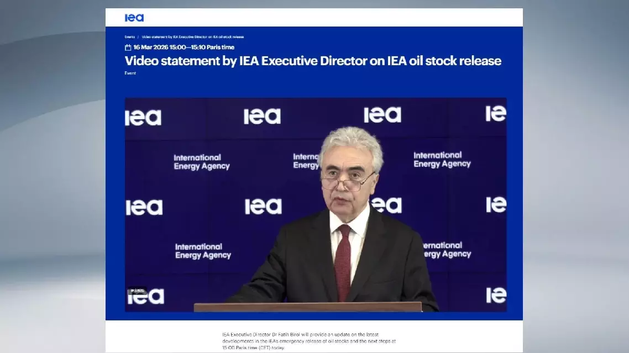
Task: Click upper-right International Energy Agency text in video
Action: [x=442, y=160]
